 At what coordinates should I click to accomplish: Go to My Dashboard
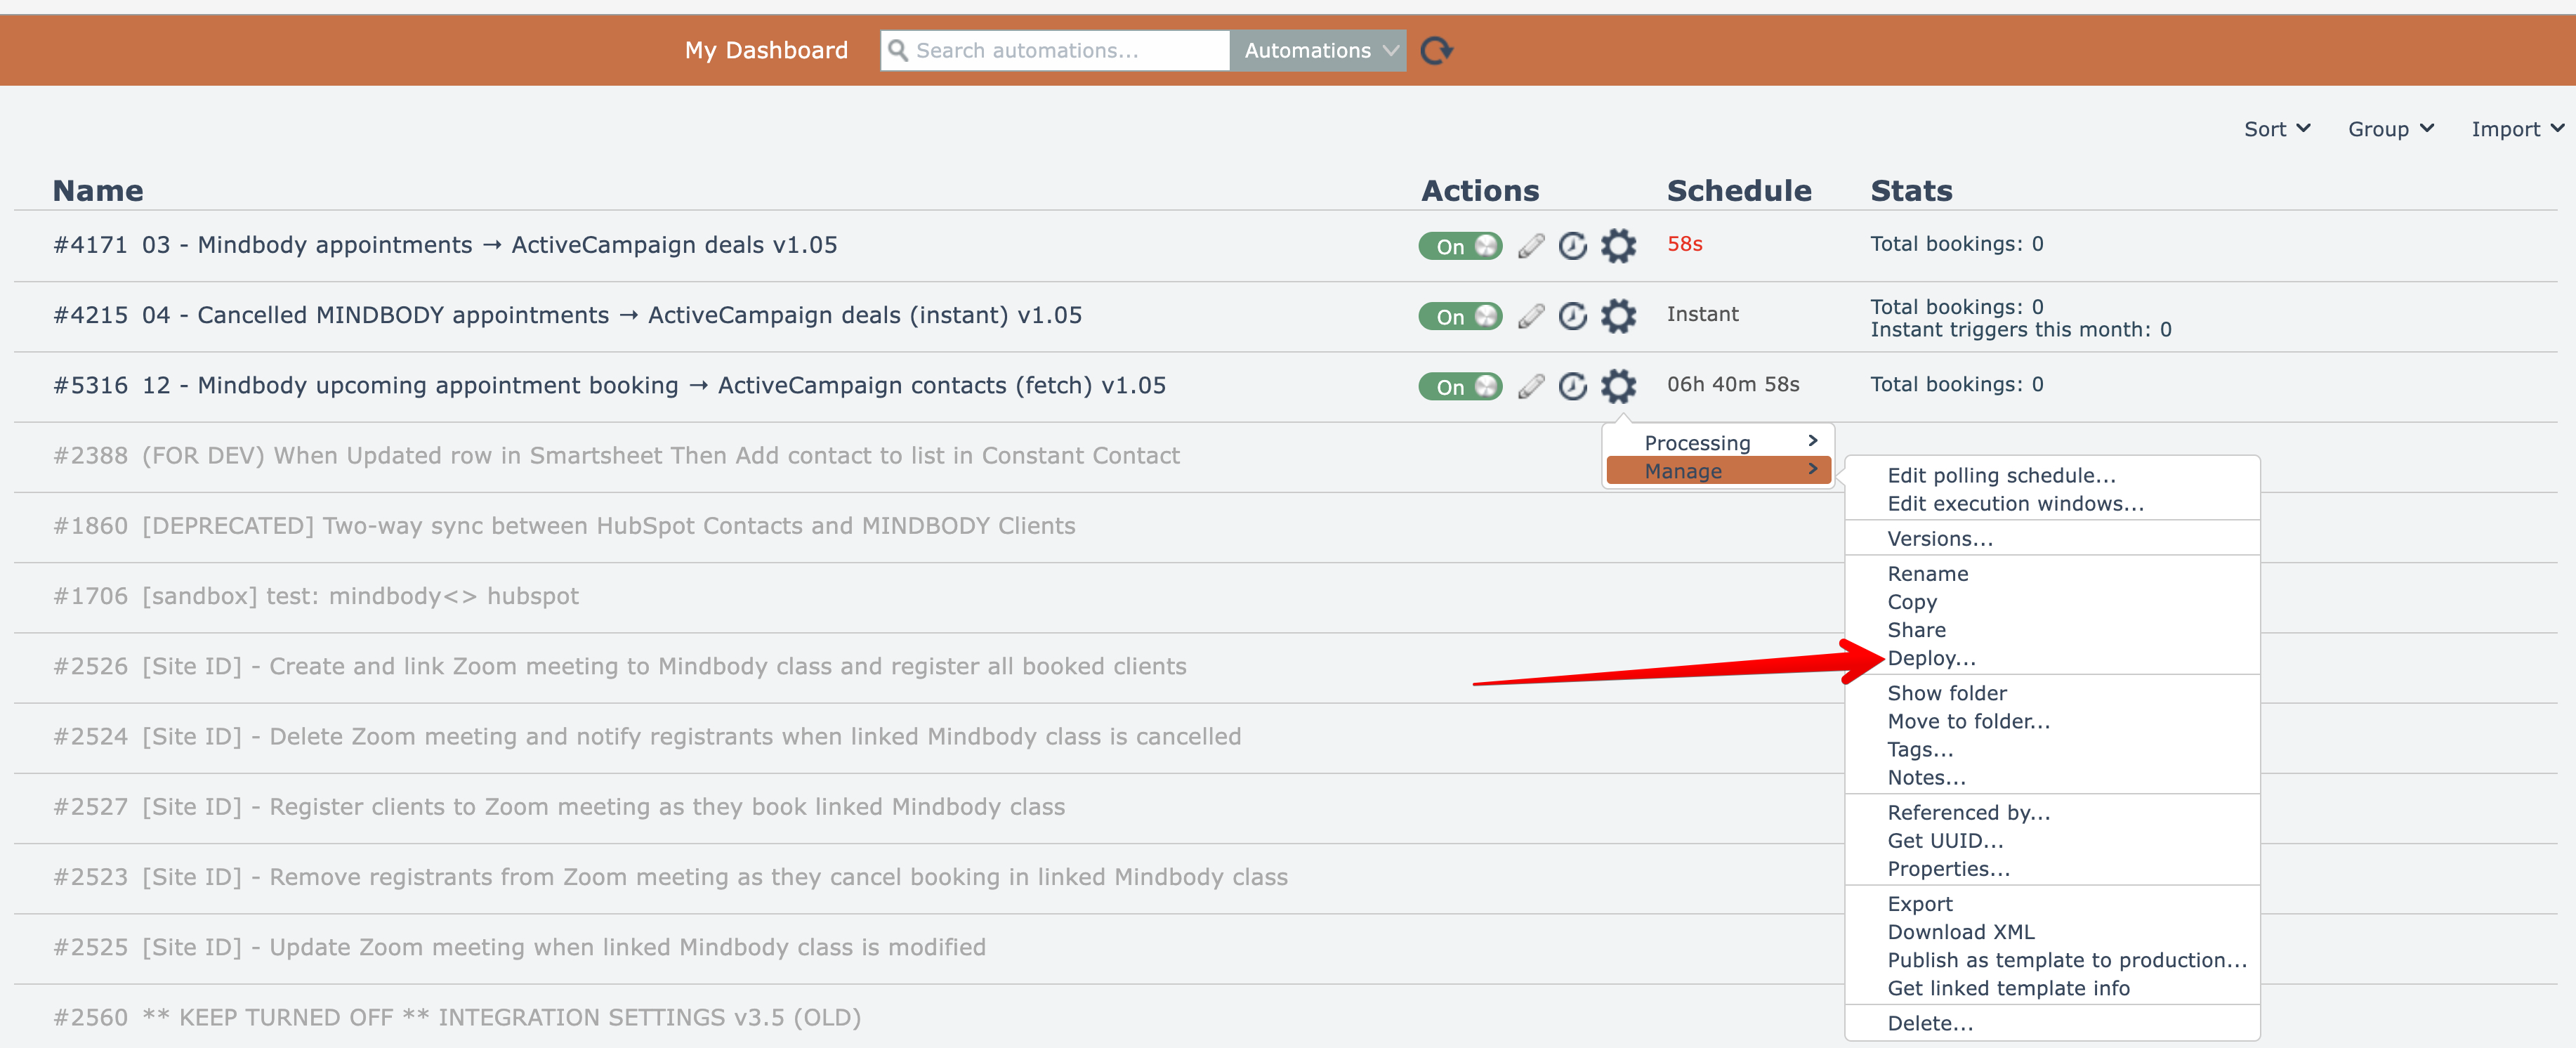(766, 50)
